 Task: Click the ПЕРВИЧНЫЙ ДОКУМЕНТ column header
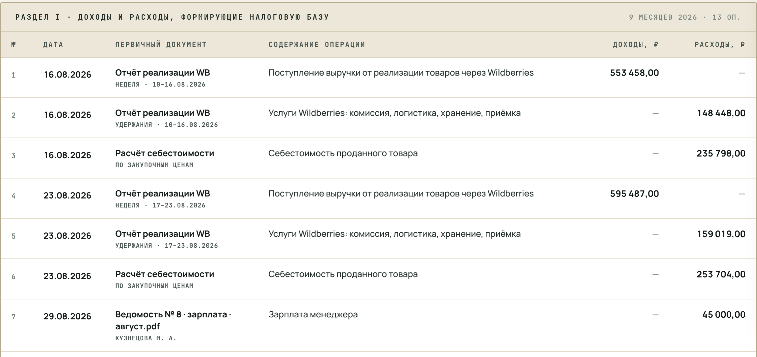tap(161, 45)
